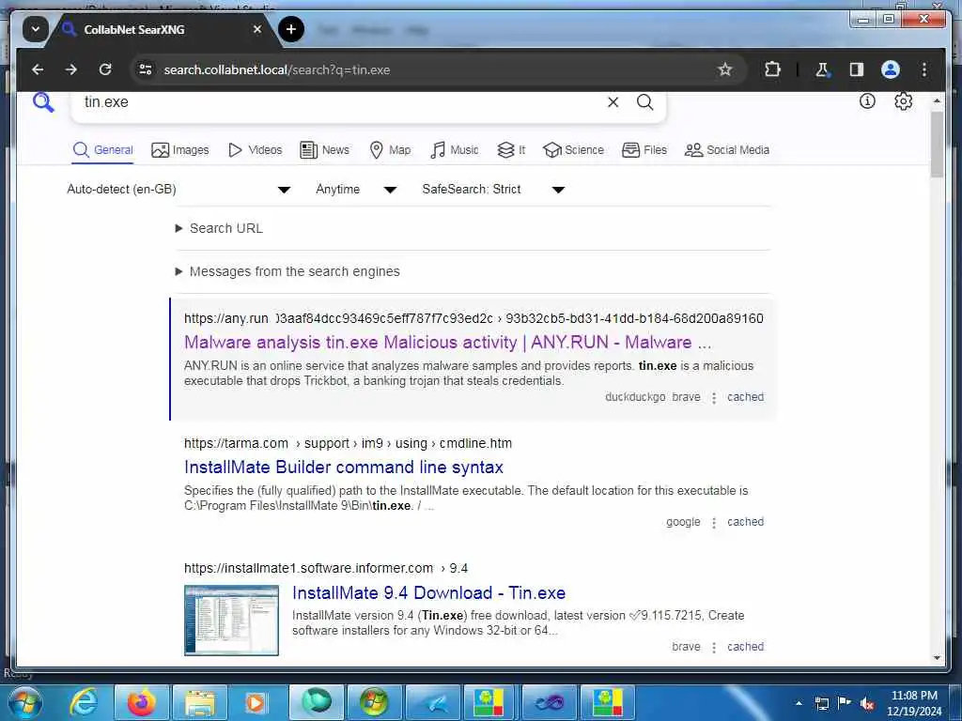Screen dimensions: 962x721
Task: Open more options for tarma.com result
Action: [714, 523]
